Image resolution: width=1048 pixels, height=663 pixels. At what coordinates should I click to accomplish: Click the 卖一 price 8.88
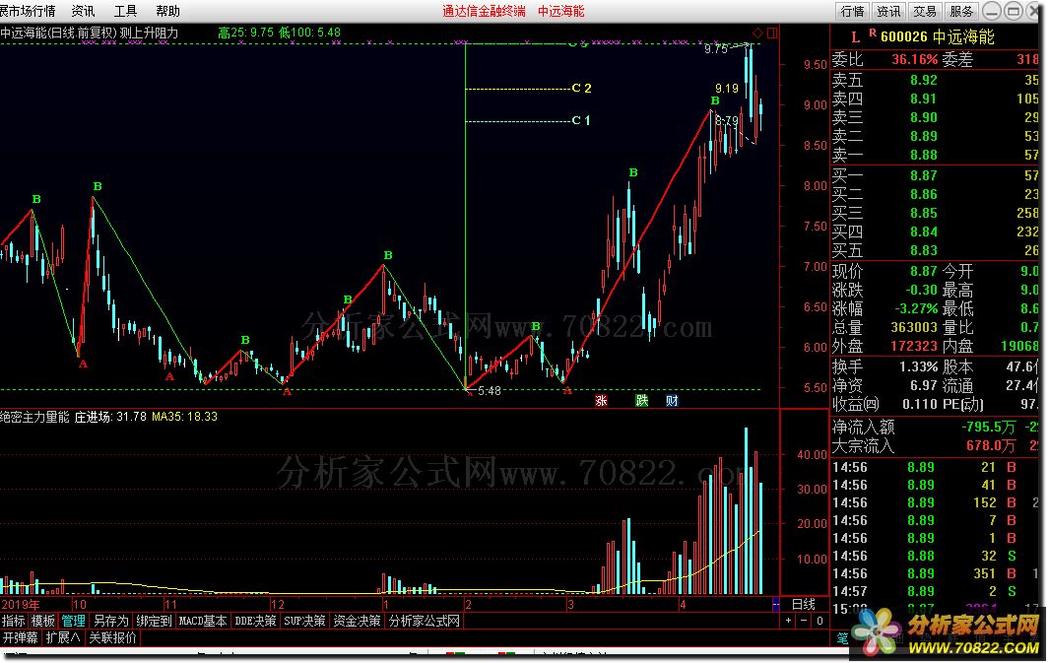[923, 155]
